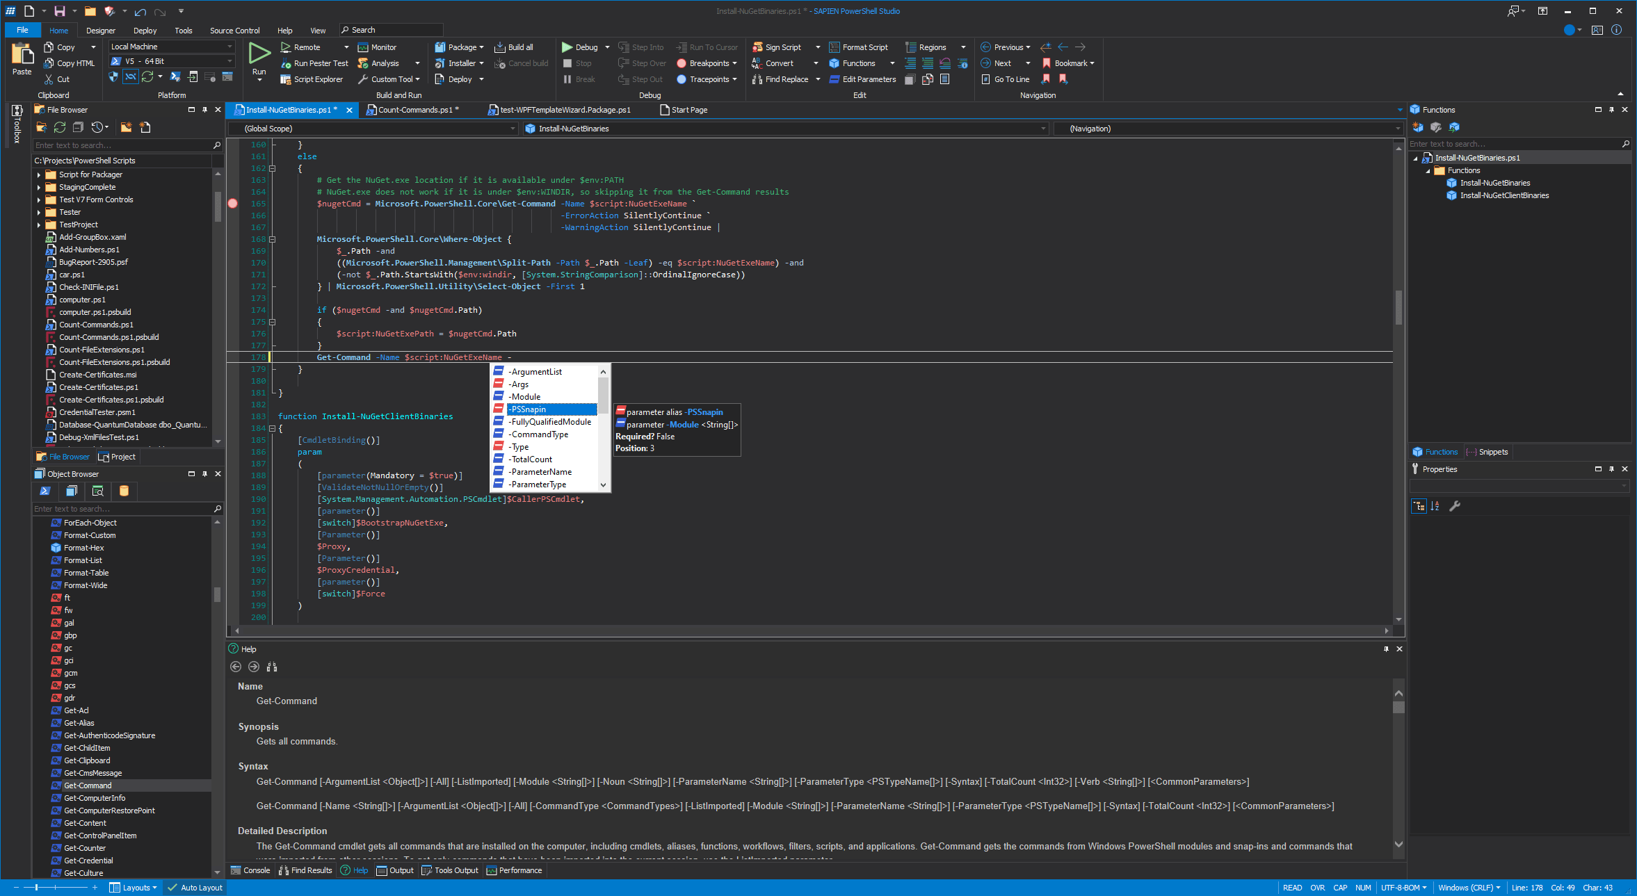Click the Go To Line icon
This screenshot has height=896, width=1637.
[x=985, y=79]
